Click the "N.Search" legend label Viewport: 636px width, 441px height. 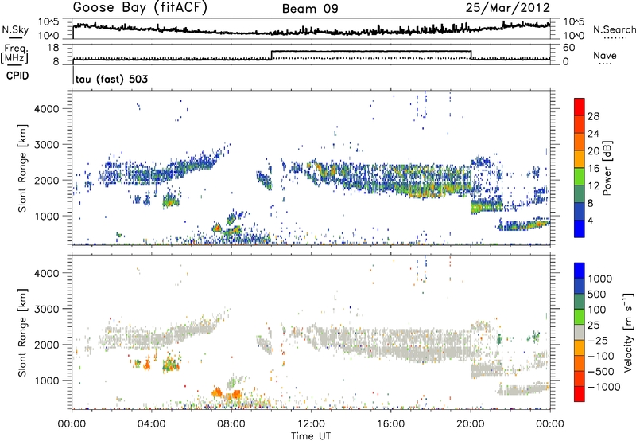click(614, 29)
